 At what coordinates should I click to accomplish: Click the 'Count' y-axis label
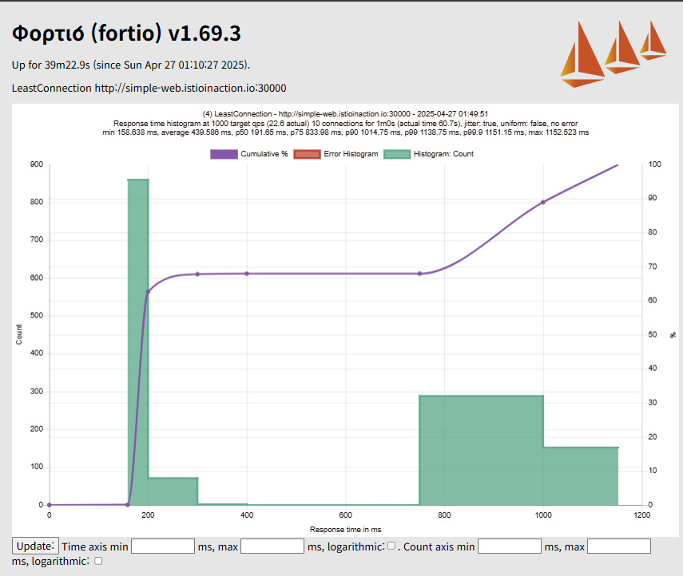click(18, 334)
